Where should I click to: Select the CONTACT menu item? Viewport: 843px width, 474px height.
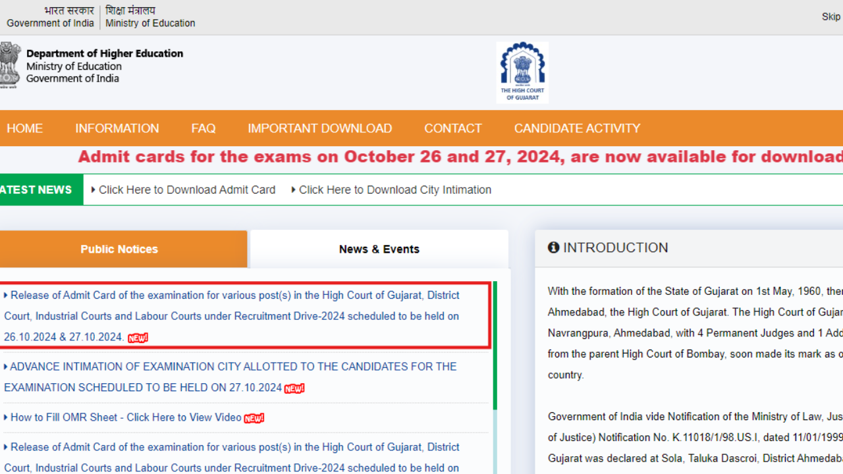click(x=452, y=128)
